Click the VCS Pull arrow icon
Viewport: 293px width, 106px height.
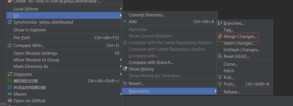(220, 77)
